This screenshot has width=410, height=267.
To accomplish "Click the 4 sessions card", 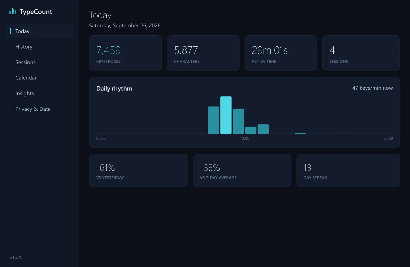I will click(x=361, y=53).
